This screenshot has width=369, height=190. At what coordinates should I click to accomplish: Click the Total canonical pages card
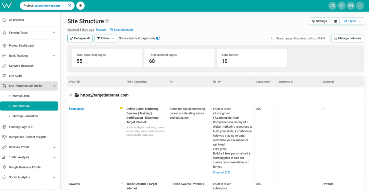[107, 58]
